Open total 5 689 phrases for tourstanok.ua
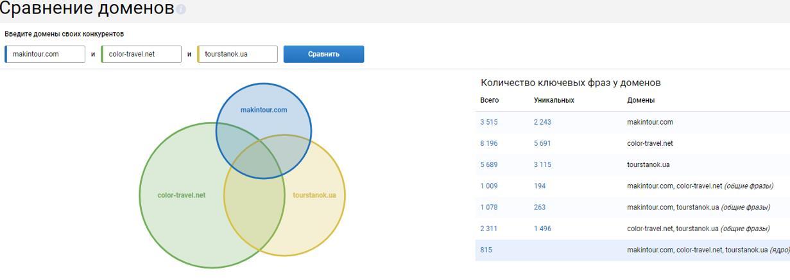790x280 pixels. click(x=488, y=164)
